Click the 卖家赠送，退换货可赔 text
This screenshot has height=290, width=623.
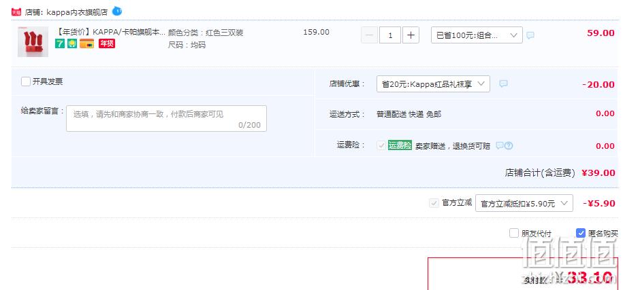[453, 146]
